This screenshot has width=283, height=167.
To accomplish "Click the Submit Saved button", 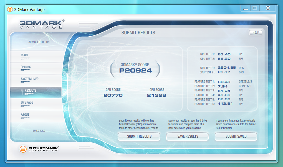I will tap(236, 136).
